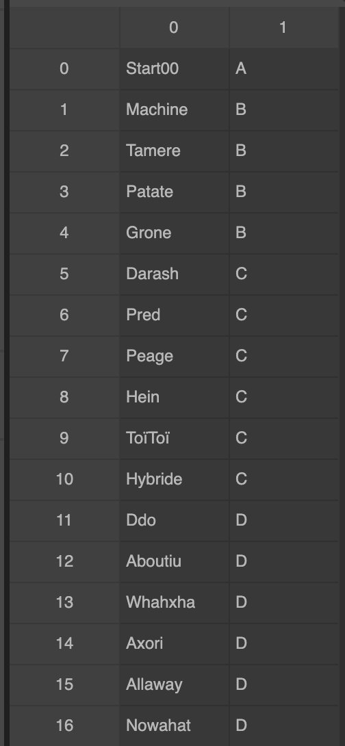Click the Nowahat cell

click(x=174, y=725)
